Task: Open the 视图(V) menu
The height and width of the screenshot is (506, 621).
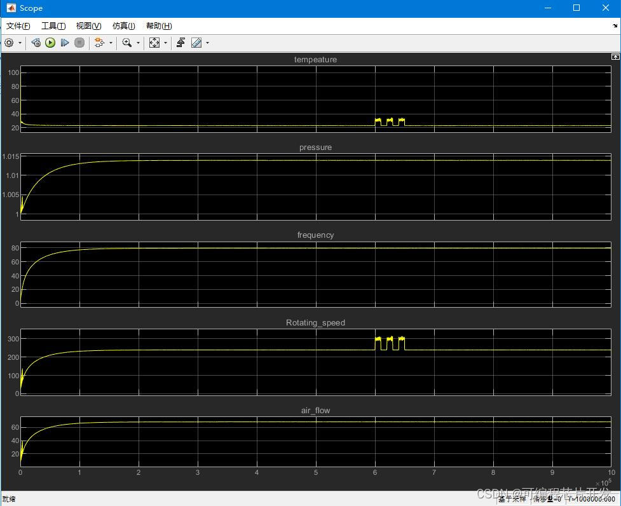Action: [89, 26]
